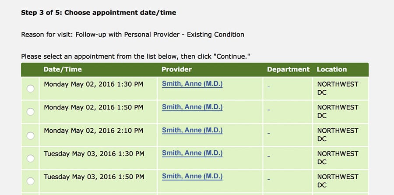The image size is (394, 195).
Task: Open Smith, Anne link for Monday 1:50 PM
Action: click(x=192, y=107)
